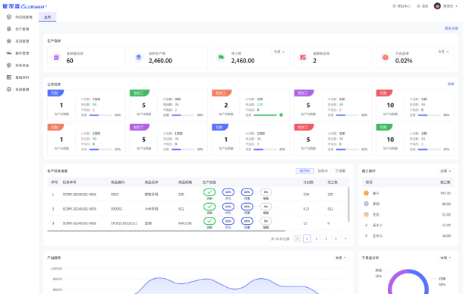This screenshot has width=463, height=294.
Task: Select the 已逾期 filter tab
Action: coord(340,171)
